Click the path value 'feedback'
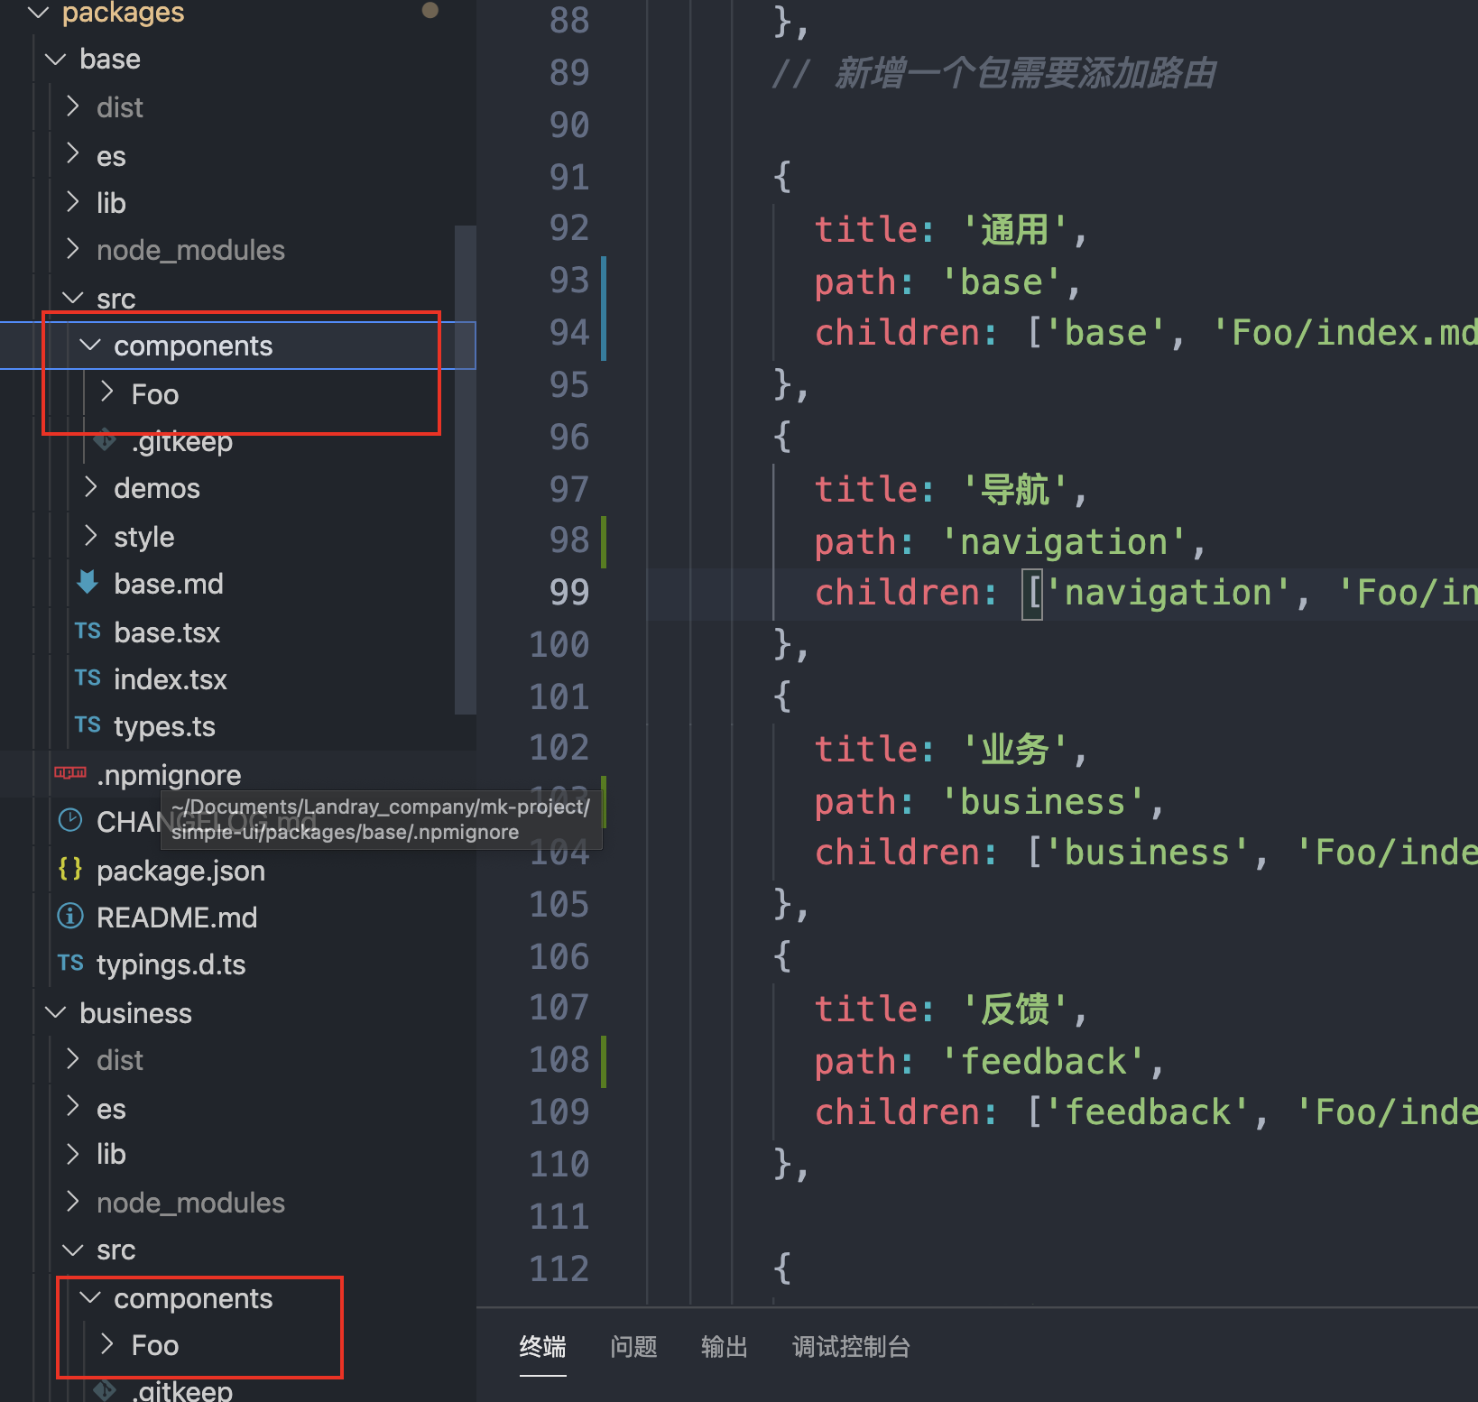Screen dimensions: 1478x1402 pyautogui.click(x=1043, y=1062)
